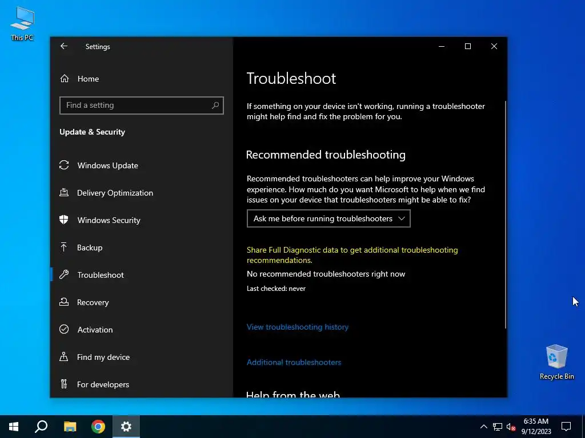585x438 pixels.
Task: Click the Troubleshoot page vertical scrollbar
Action: pyautogui.click(x=506, y=214)
